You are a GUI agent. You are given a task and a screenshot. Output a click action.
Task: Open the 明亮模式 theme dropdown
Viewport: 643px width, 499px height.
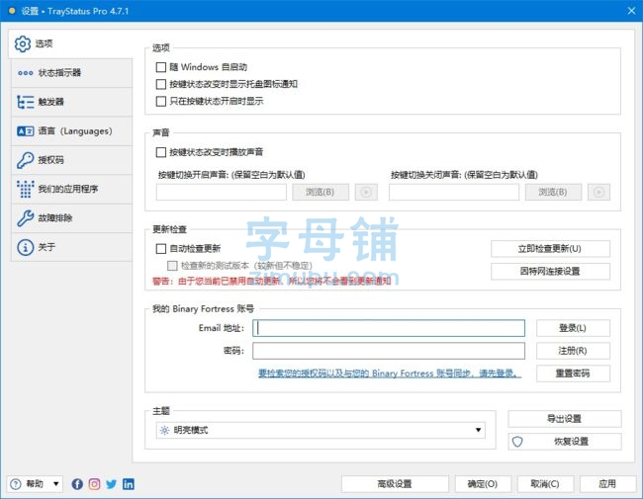pyautogui.click(x=321, y=430)
